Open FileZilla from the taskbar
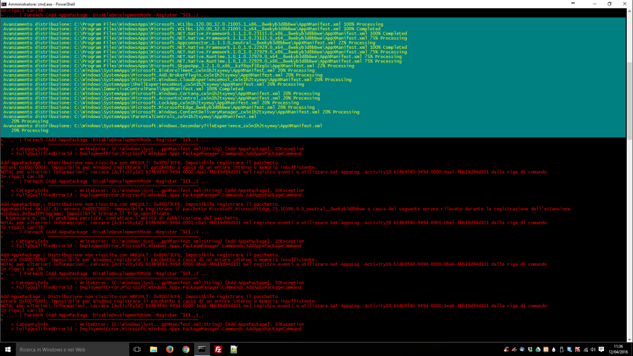The image size is (633, 356). click(218, 349)
